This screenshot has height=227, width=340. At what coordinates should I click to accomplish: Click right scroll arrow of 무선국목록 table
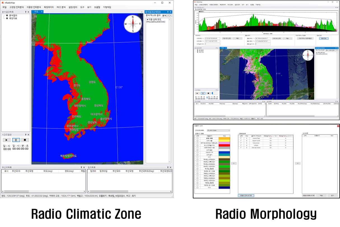click(84, 191)
